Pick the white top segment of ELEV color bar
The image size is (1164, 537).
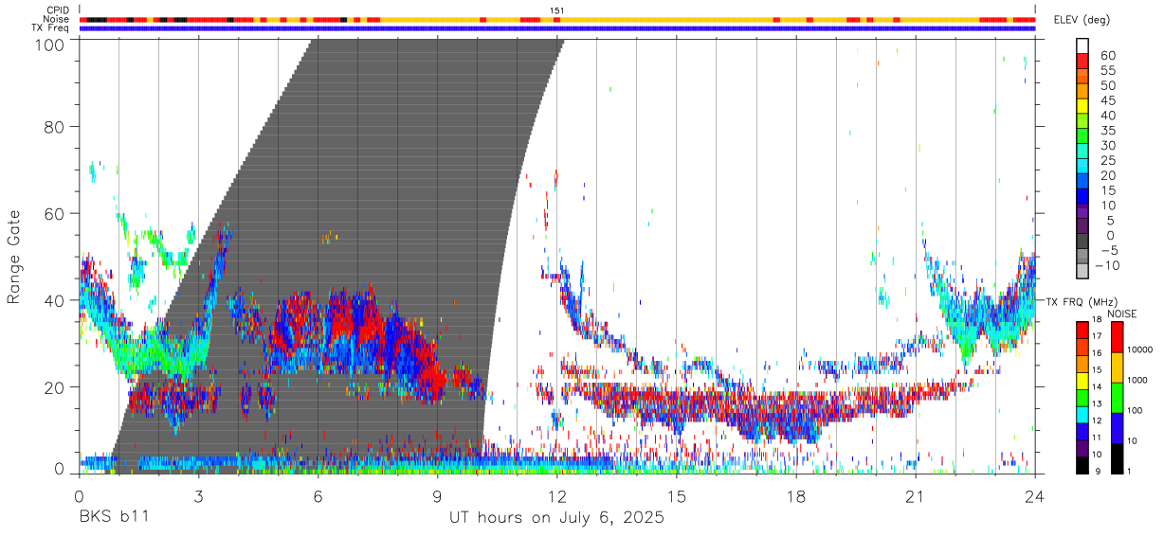[1082, 45]
